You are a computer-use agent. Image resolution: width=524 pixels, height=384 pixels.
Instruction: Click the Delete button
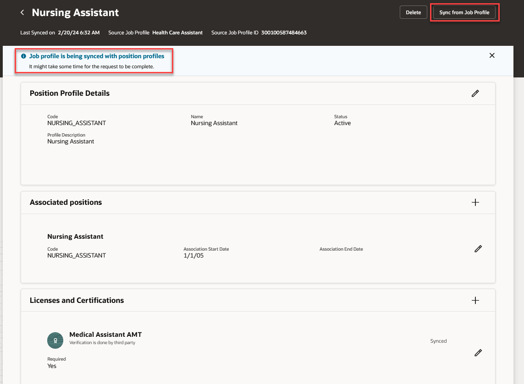[x=414, y=12]
